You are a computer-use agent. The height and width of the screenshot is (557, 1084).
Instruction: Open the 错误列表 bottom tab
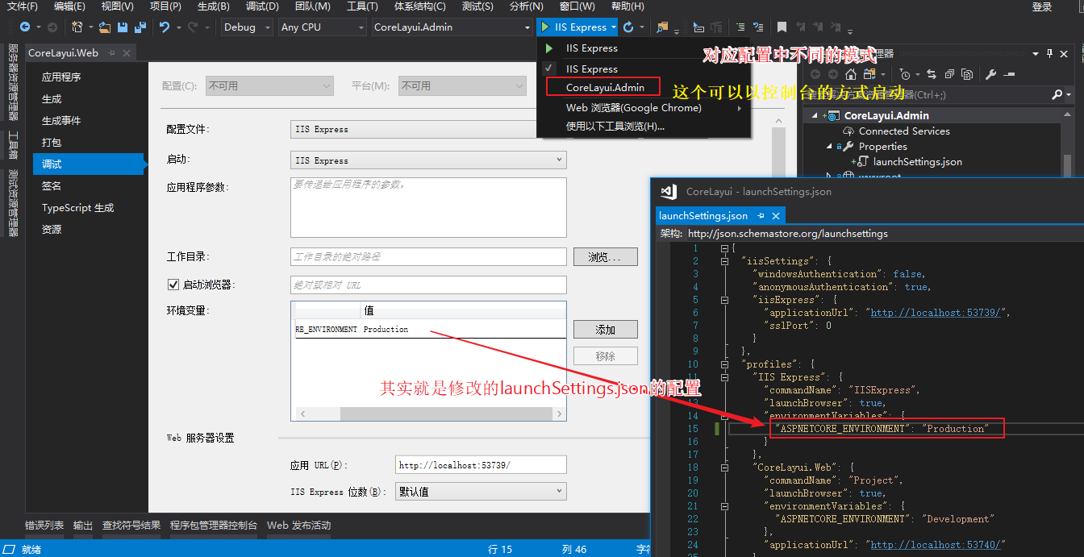click(44, 526)
